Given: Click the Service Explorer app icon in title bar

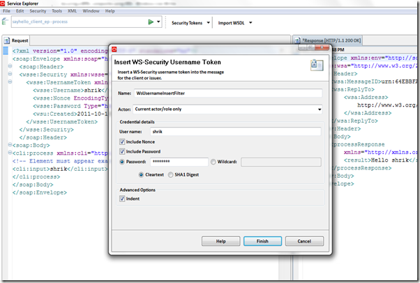Looking at the screenshot, I should tap(3, 3).
